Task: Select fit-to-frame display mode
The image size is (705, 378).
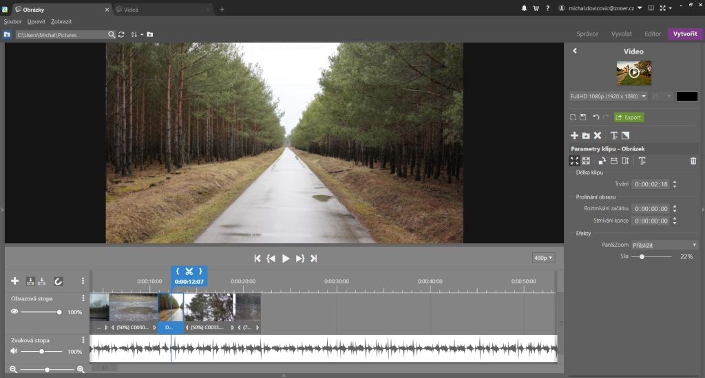Action: tap(574, 161)
